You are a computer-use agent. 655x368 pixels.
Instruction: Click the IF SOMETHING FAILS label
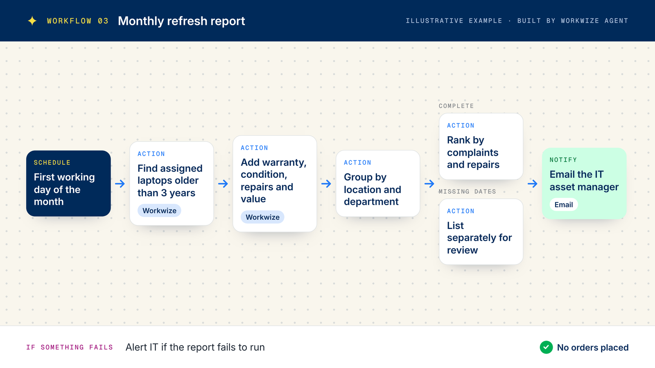[x=70, y=347]
